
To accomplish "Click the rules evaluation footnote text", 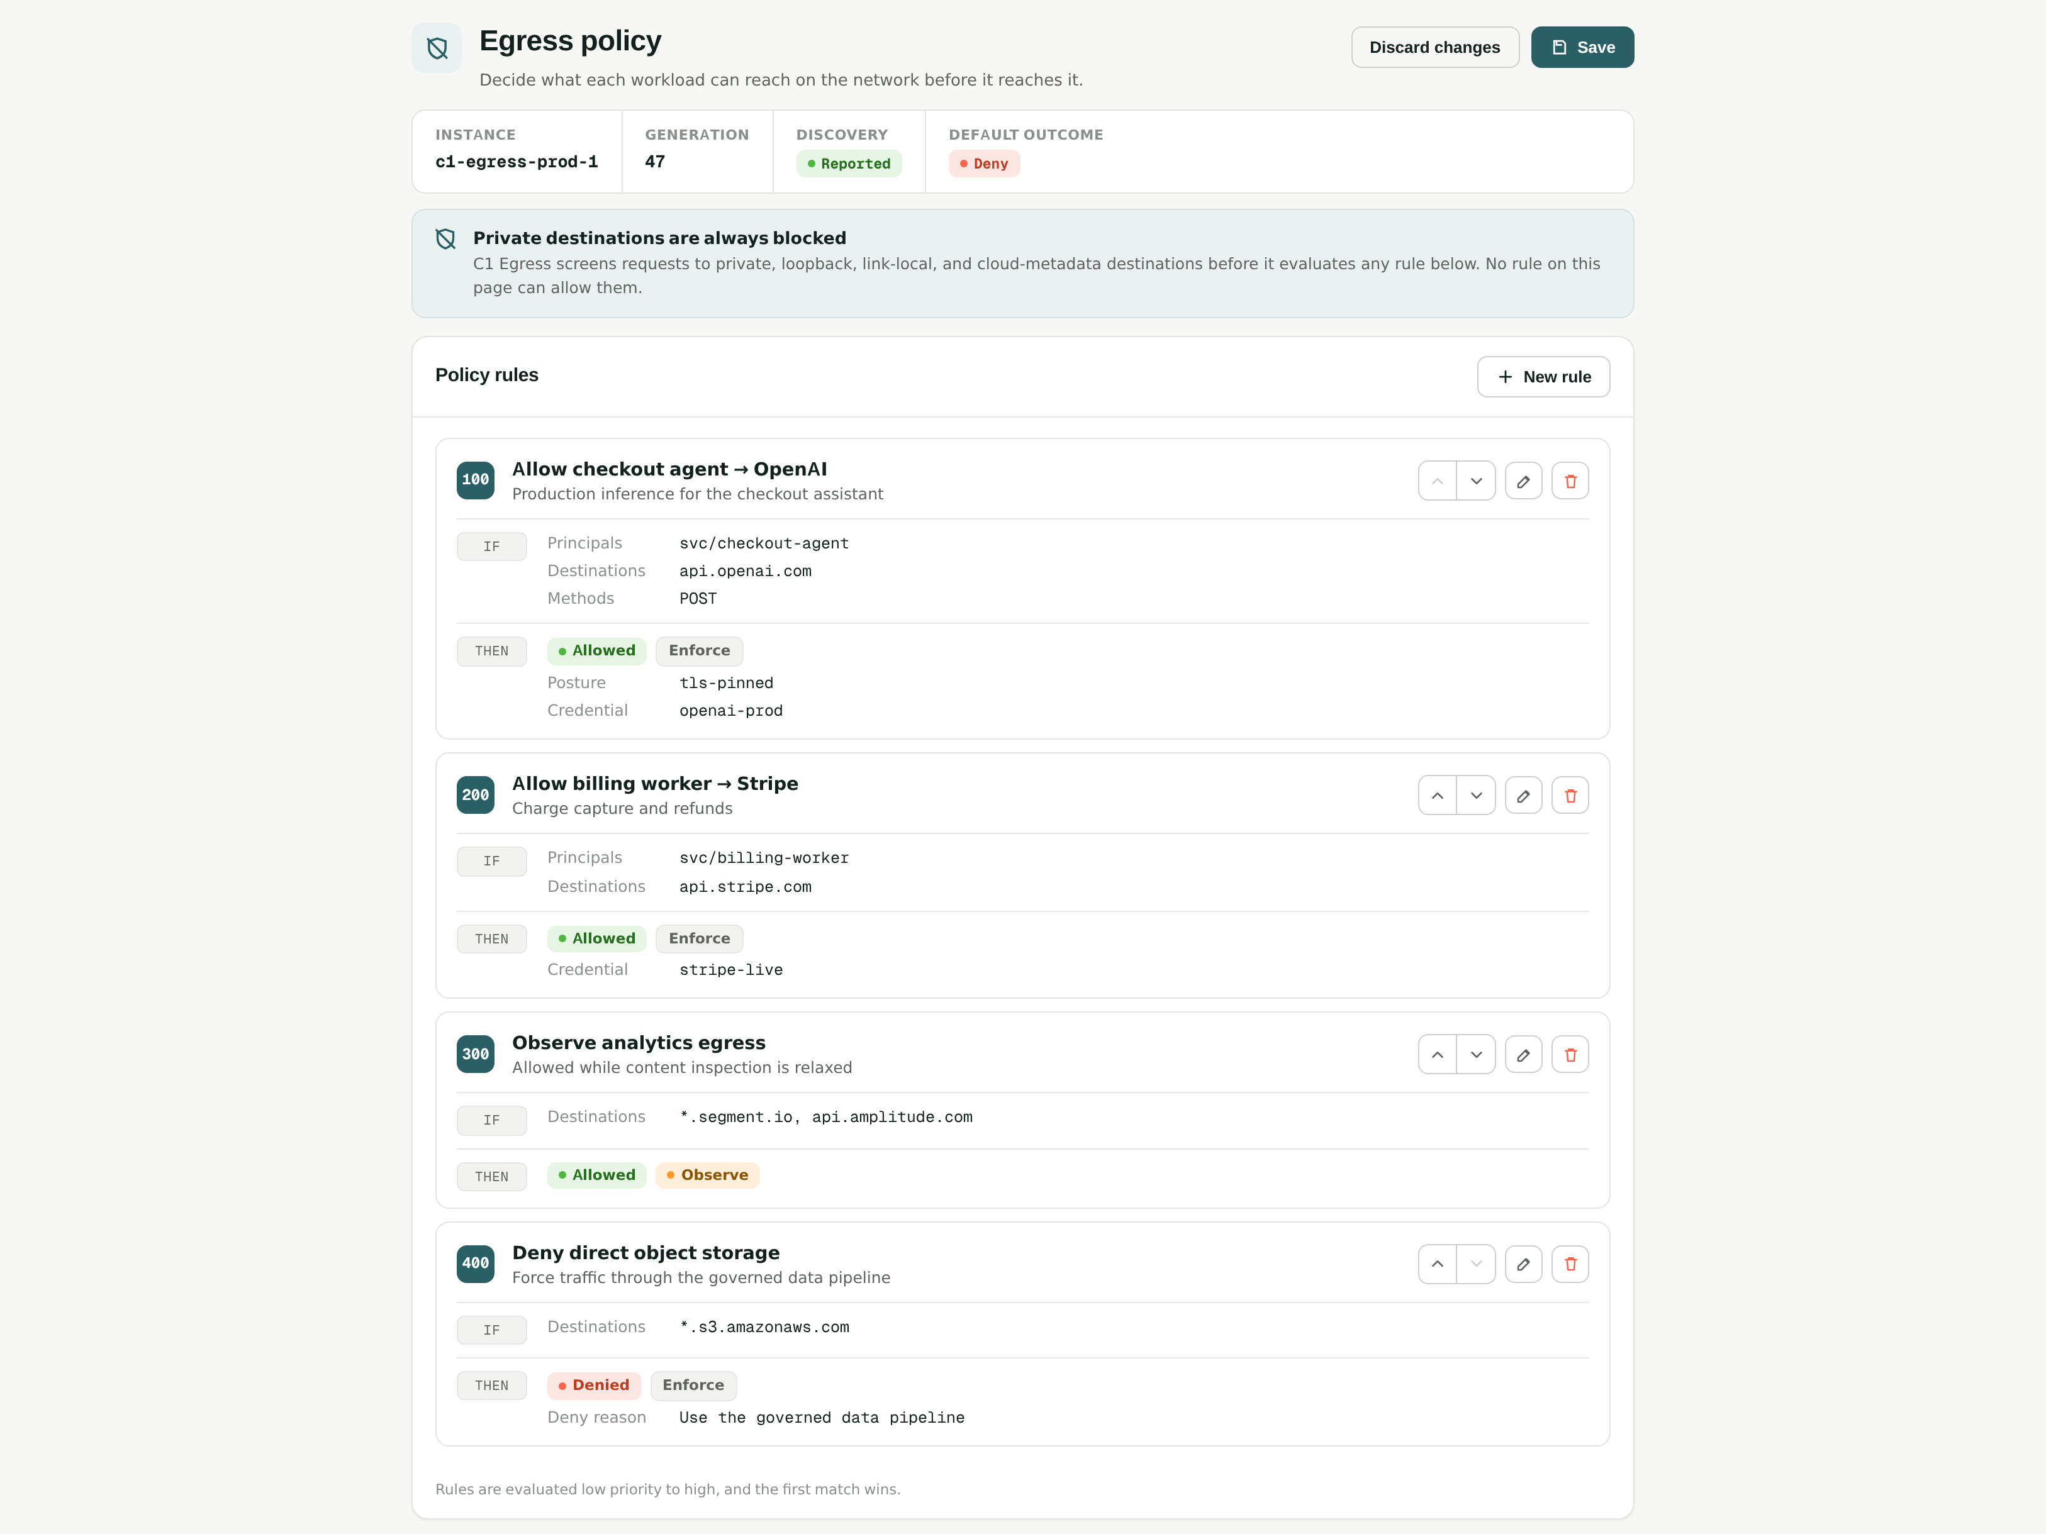I will [x=668, y=1489].
